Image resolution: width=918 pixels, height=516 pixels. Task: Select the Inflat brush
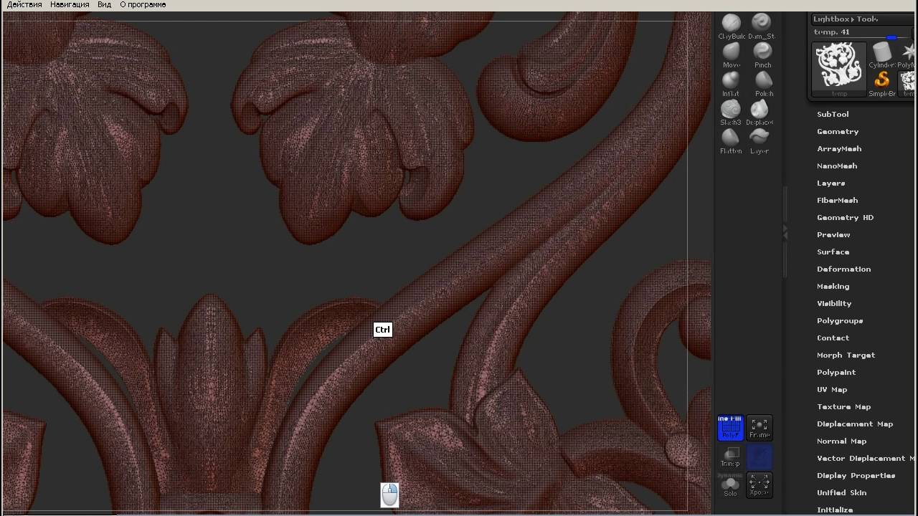pos(731,84)
